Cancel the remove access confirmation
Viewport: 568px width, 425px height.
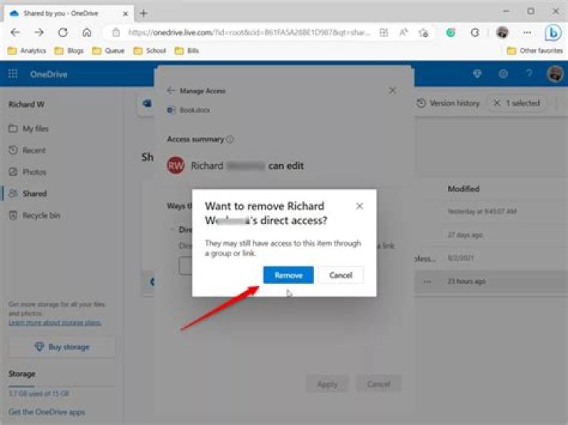tap(341, 275)
